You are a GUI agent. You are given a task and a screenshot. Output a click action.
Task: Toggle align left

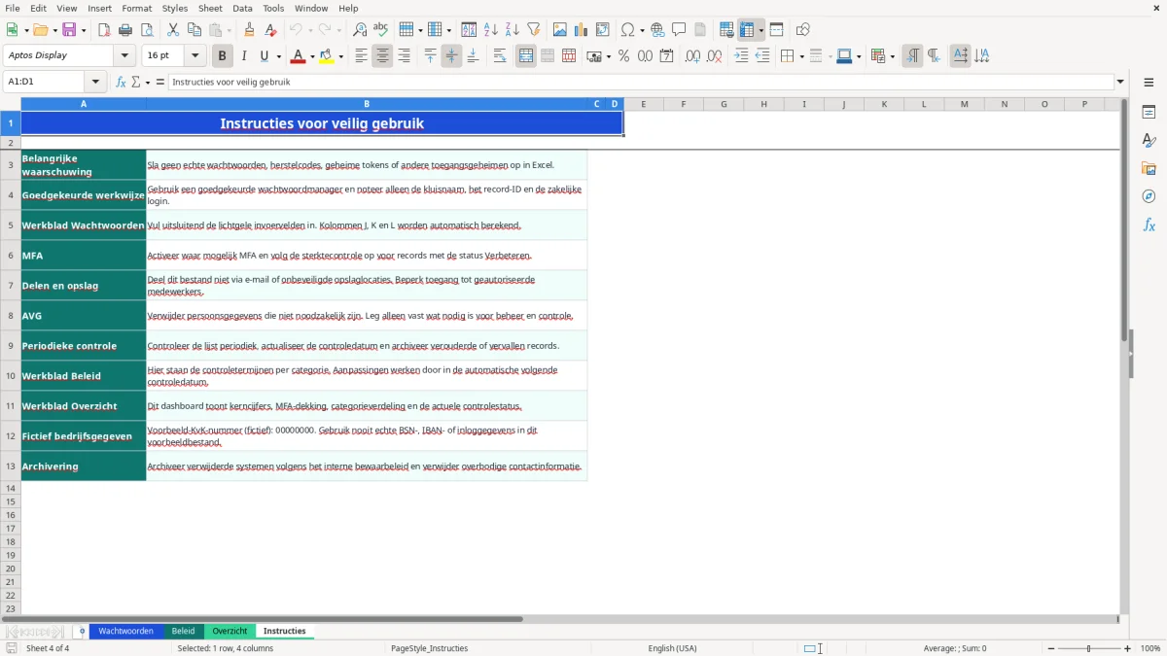point(361,56)
